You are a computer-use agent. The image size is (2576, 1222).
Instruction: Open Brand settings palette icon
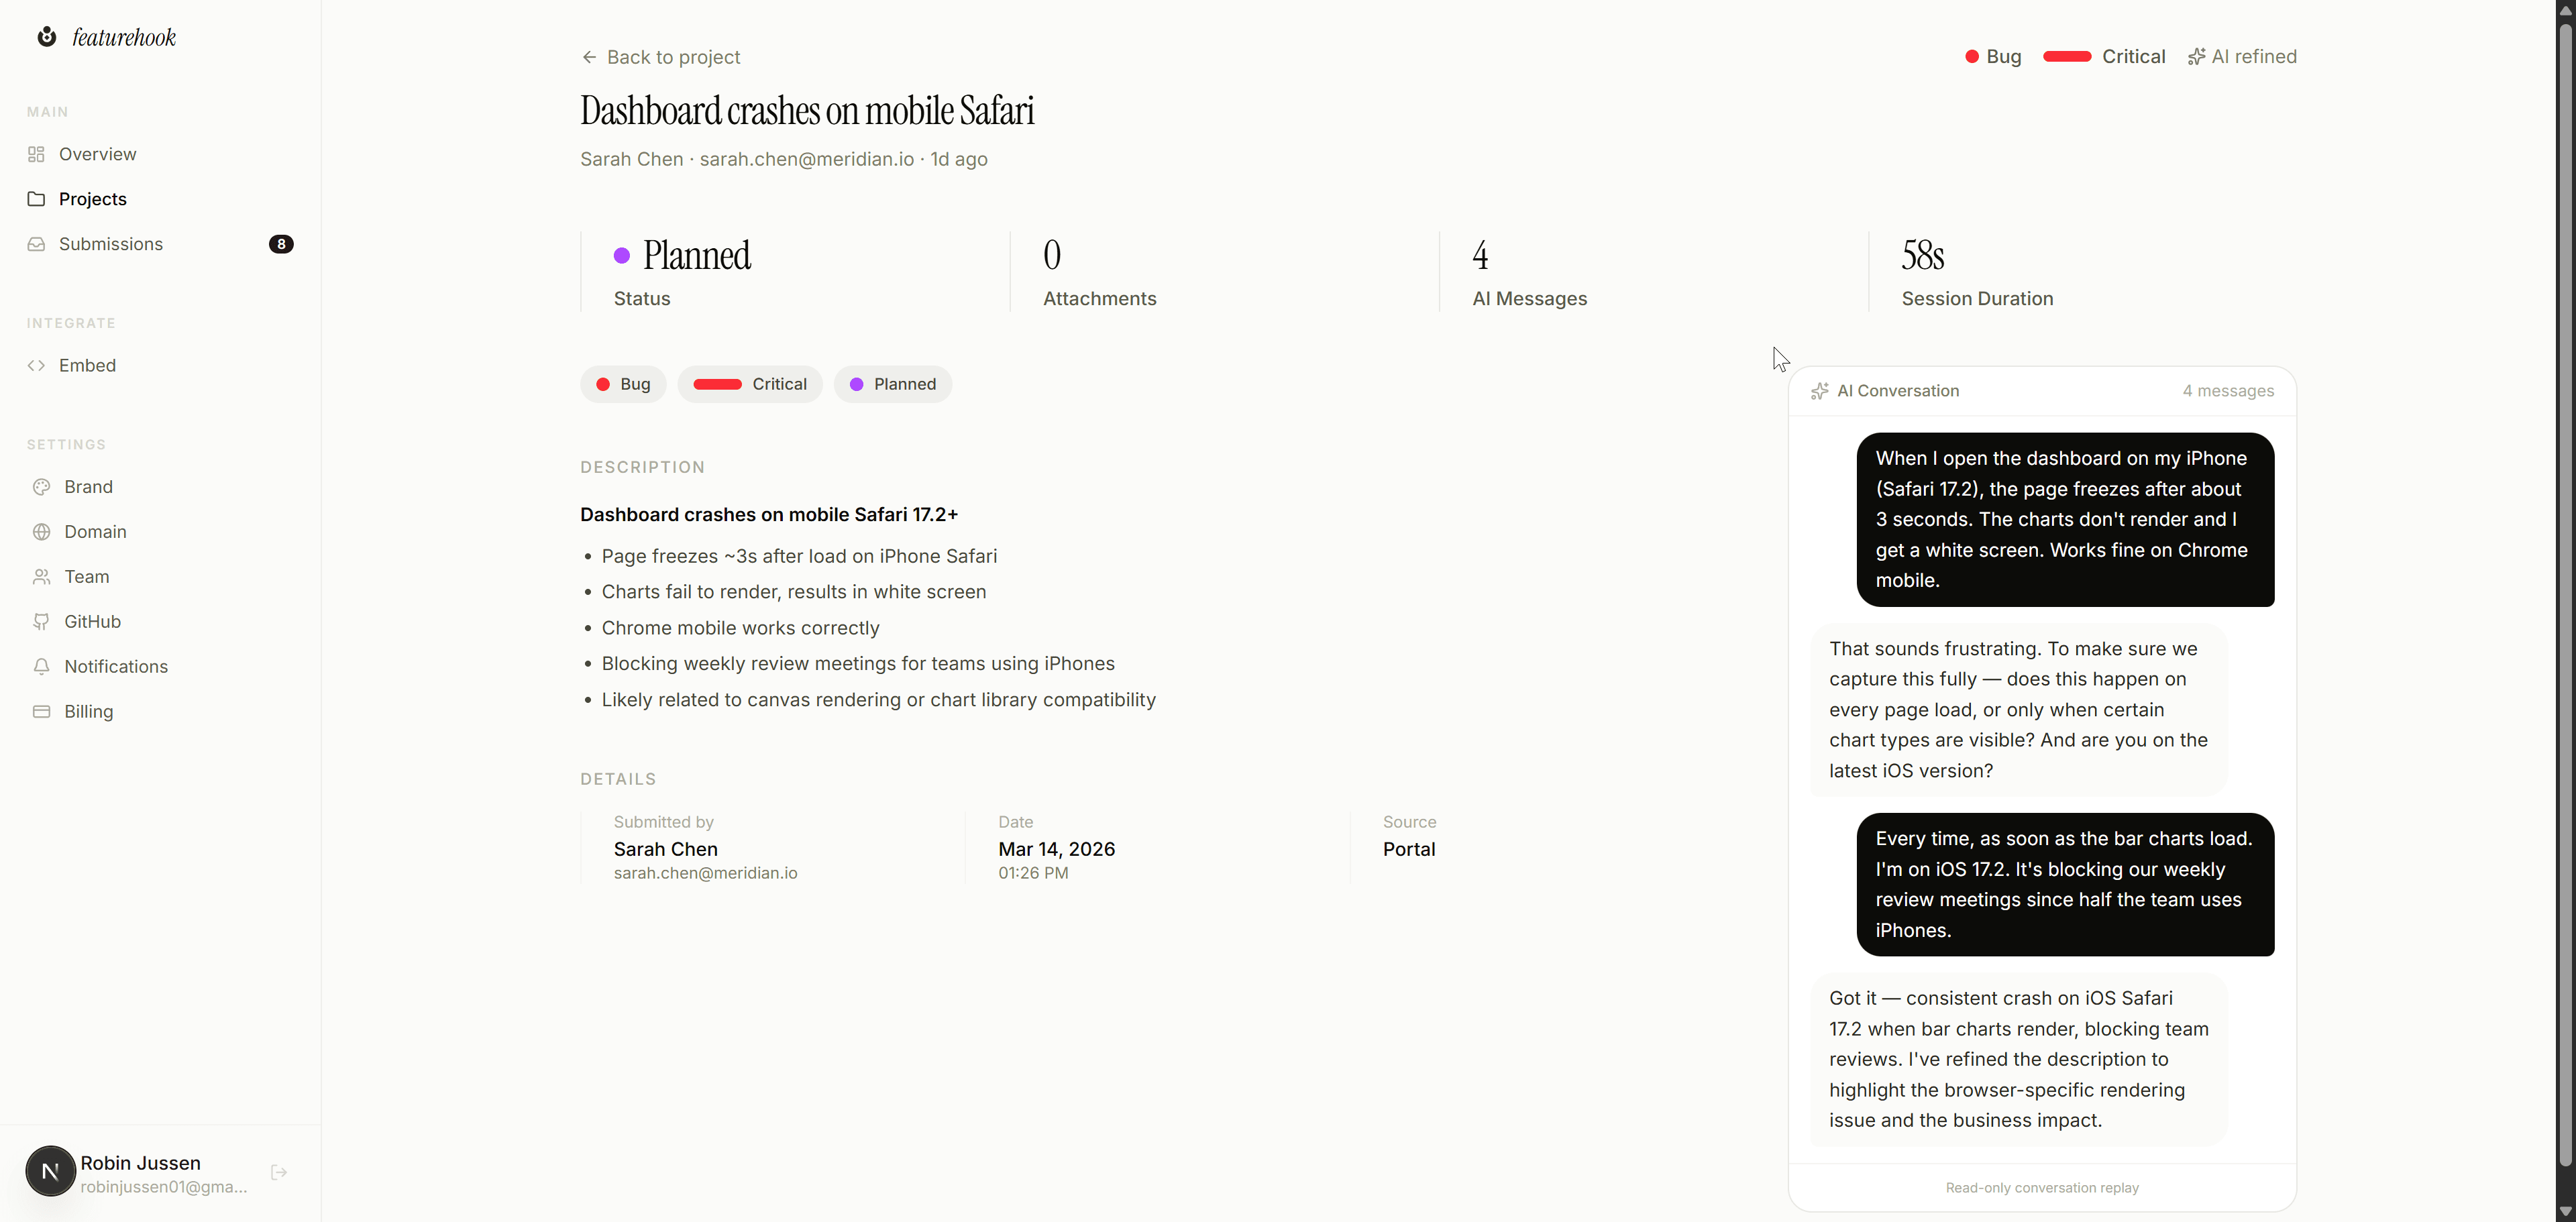(x=42, y=487)
